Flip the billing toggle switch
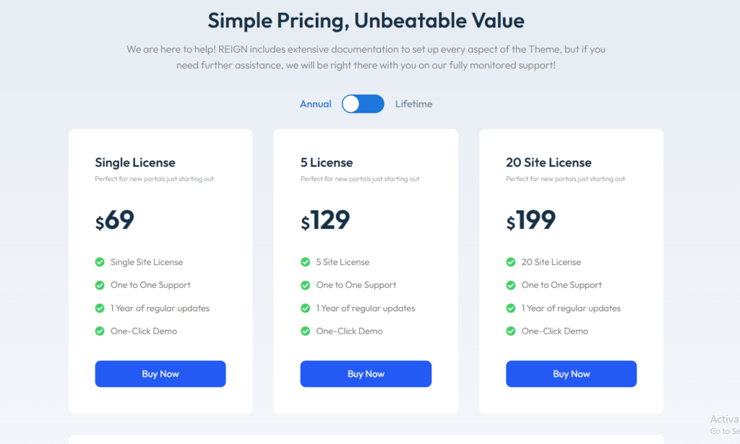This screenshot has height=444, width=740. [x=363, y=104]
